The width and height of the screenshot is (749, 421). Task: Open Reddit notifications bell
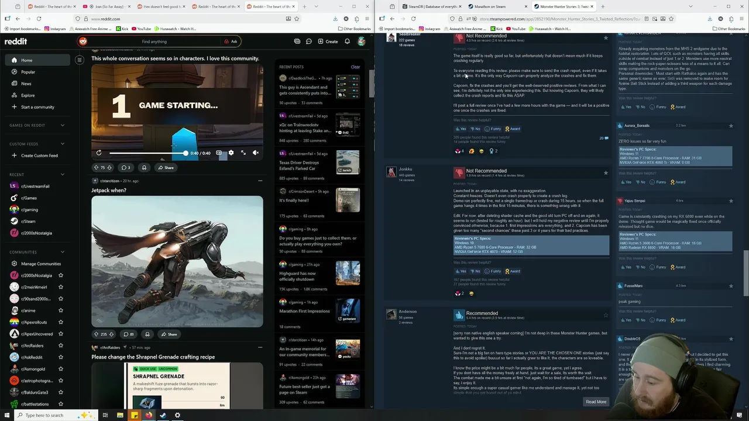click(x=347, y=42)
